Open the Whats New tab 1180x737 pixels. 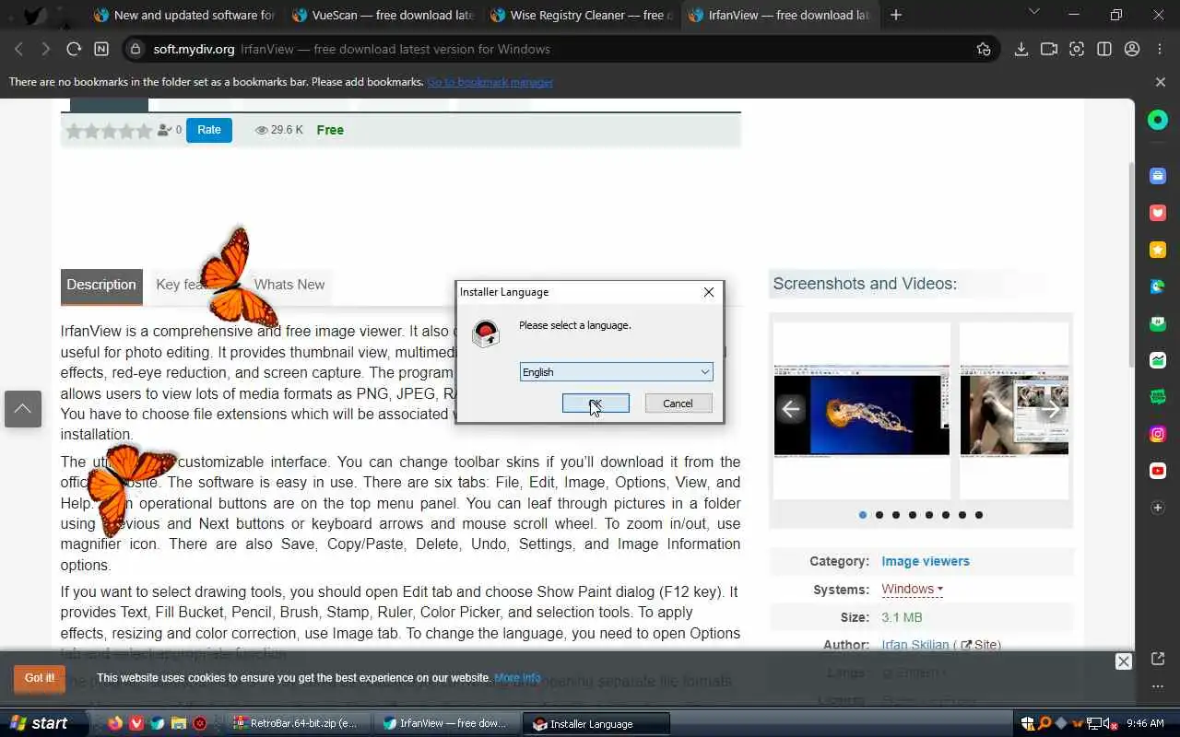[289, 285]
